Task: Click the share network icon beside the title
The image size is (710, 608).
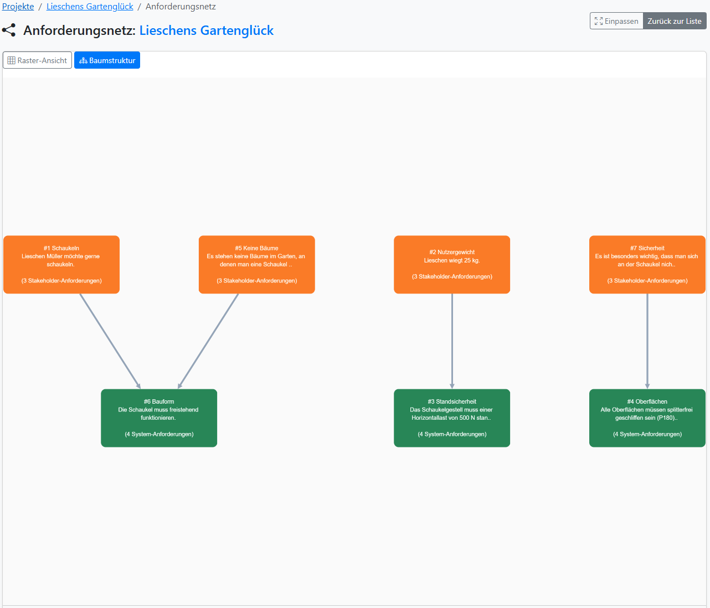Action: click(x=9, y=30)
